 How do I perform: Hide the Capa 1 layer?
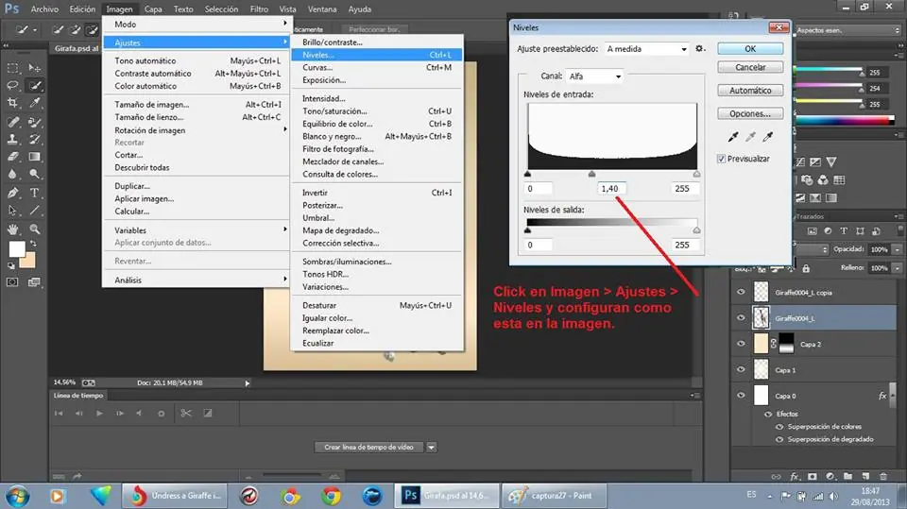tap(741, 369)
